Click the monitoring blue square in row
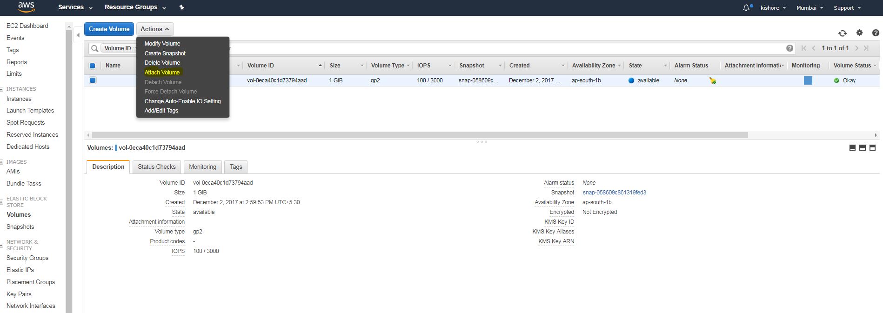The width and height of the screenshot is (883, 313). [x=808, y=80]
